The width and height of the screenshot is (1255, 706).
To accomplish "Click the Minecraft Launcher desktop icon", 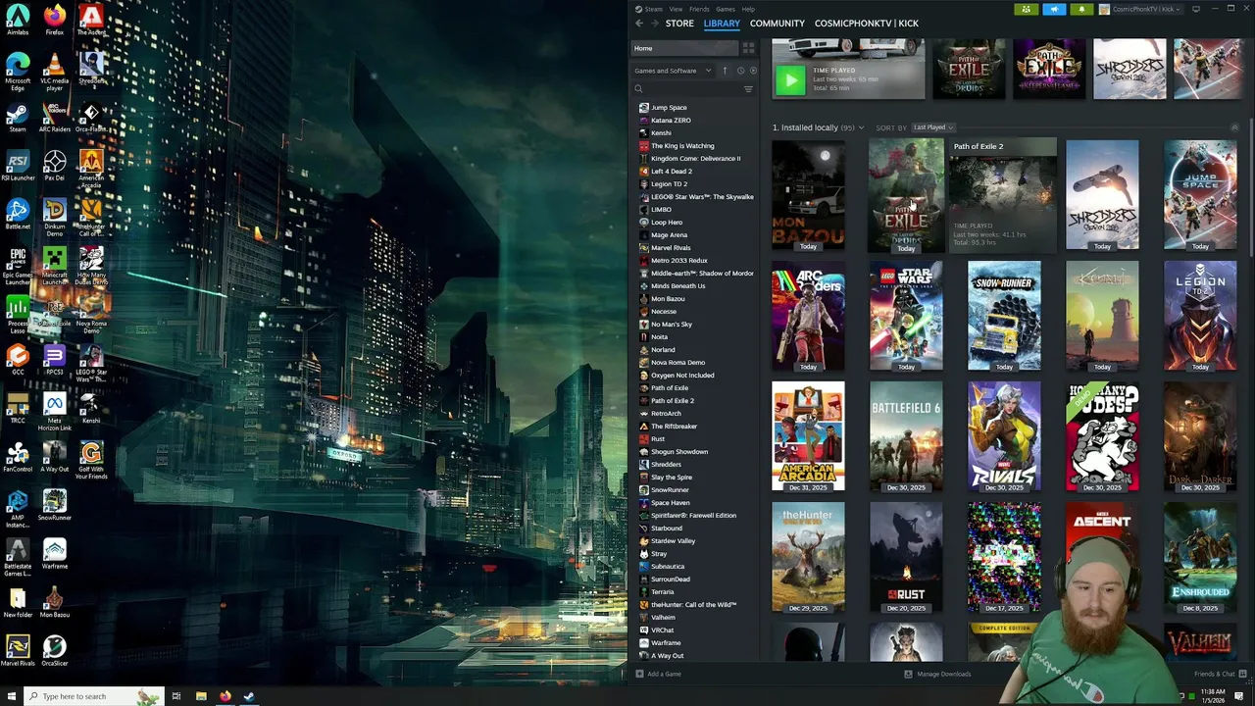I will 55,266.
